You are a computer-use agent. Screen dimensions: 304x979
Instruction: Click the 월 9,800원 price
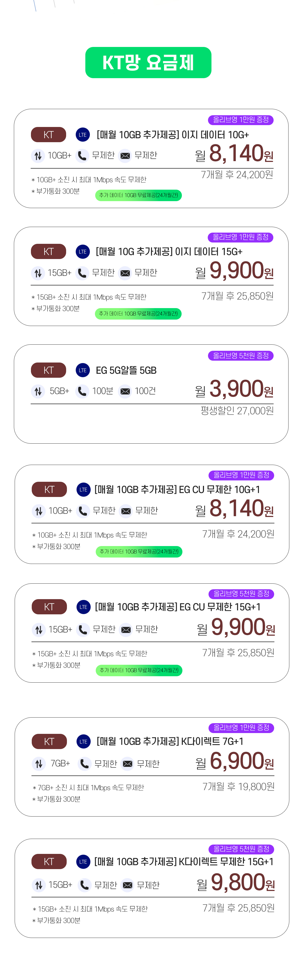236,882
